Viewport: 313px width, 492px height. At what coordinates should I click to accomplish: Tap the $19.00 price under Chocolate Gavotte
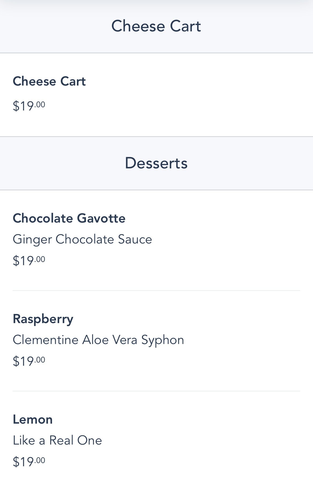click(x=29, y=261)
